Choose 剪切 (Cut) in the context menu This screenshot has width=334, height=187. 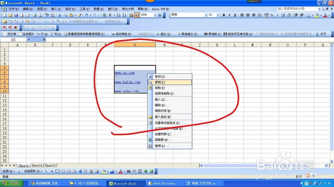tap(170, 77)
